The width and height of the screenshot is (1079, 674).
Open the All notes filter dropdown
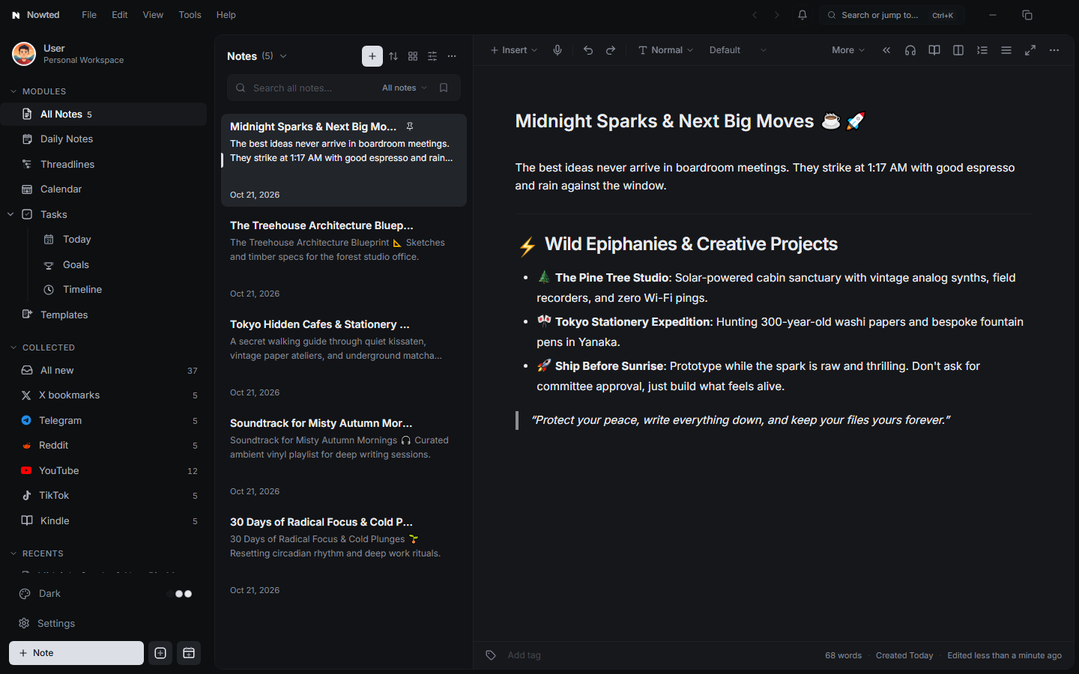tap(405, 88)
